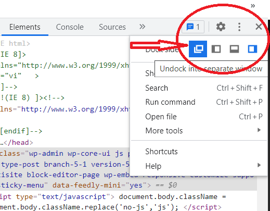Close the DevTools panel
The height and width of the screenshot is (211, 270).
pos(259,27)
